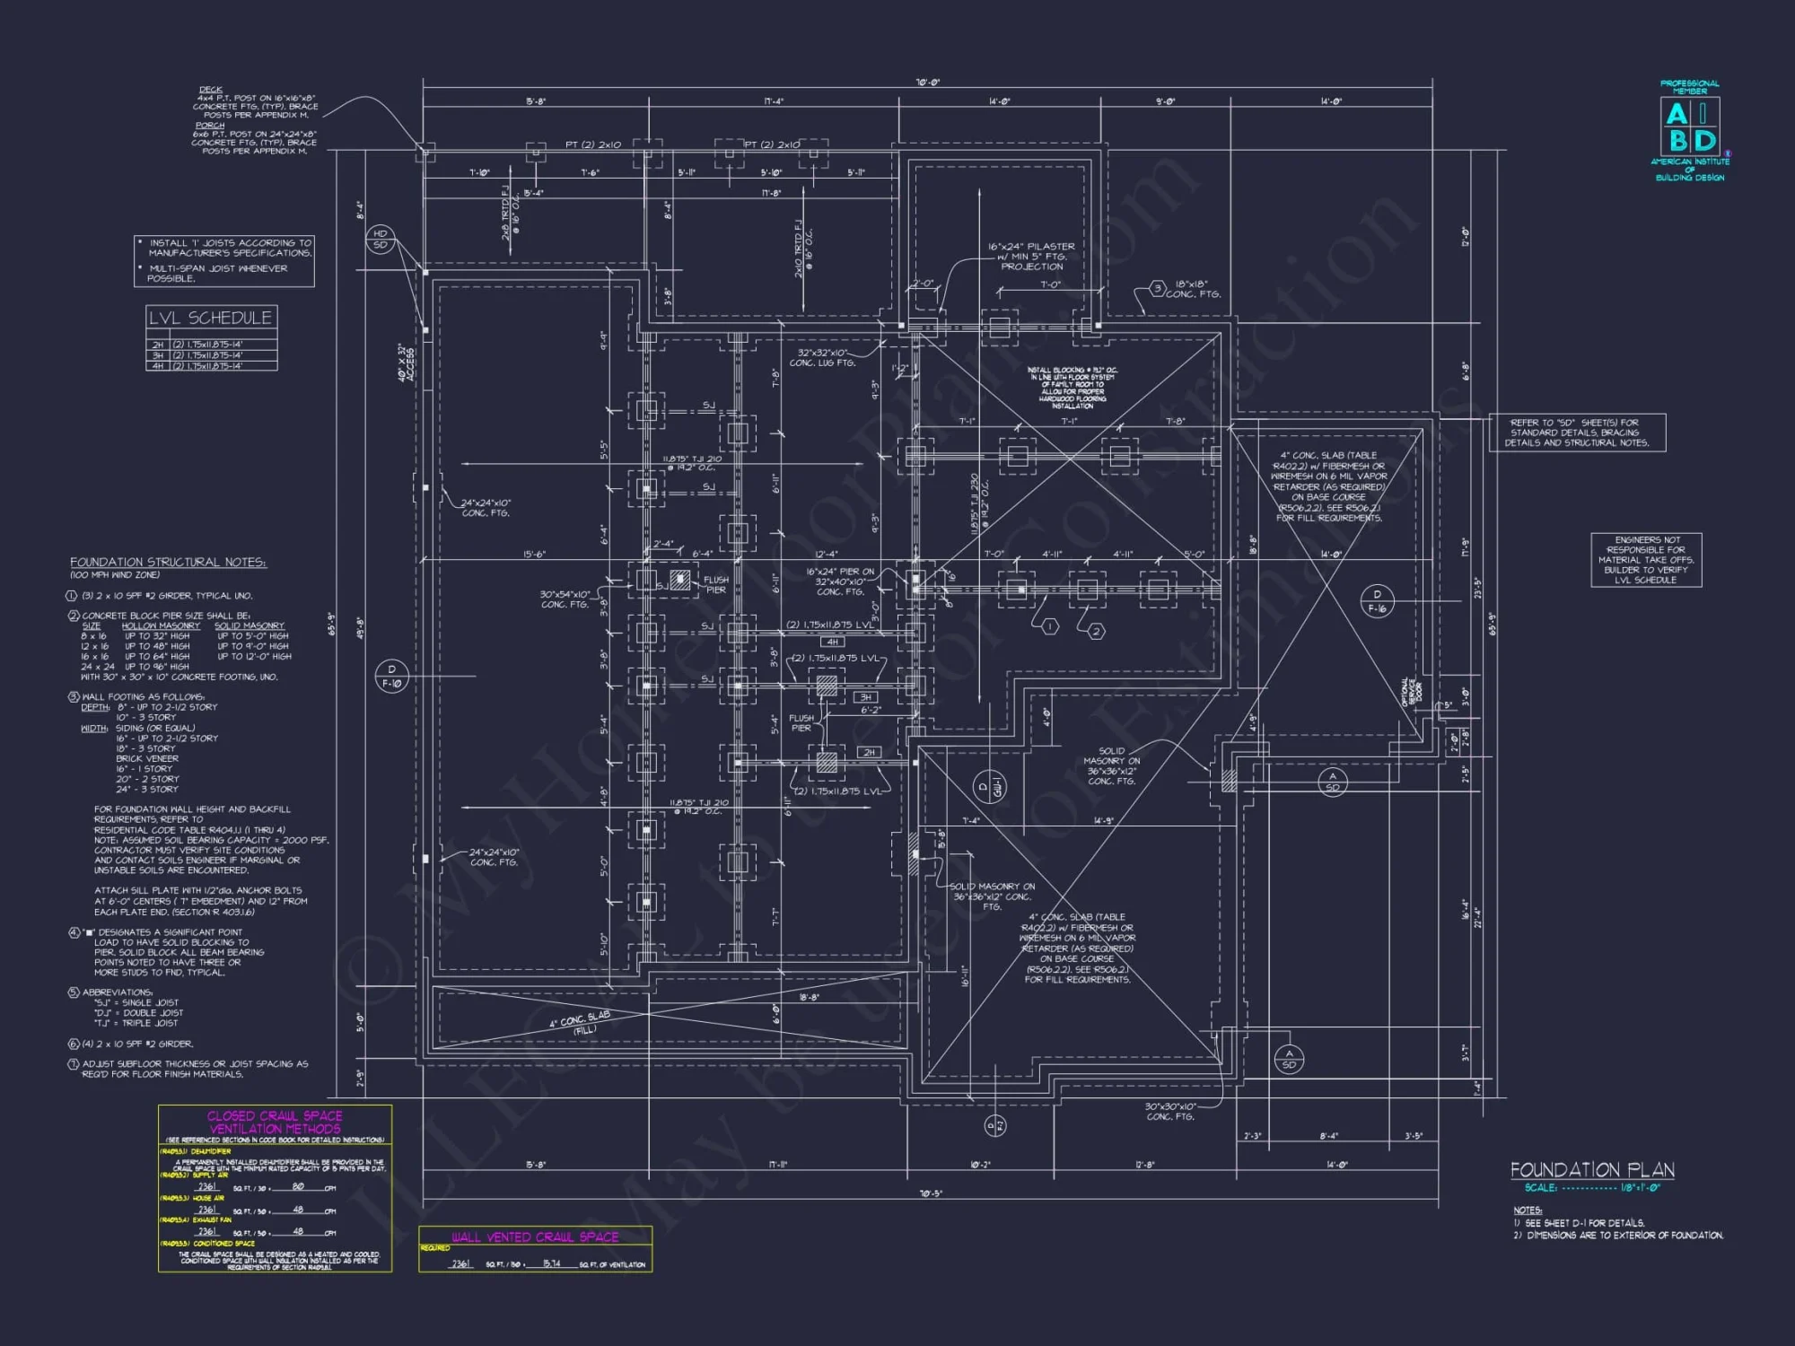Click hexagon reference marker 2 beside it
The width and height of the screenshot is (1795, 1346).
[1096, 631]
